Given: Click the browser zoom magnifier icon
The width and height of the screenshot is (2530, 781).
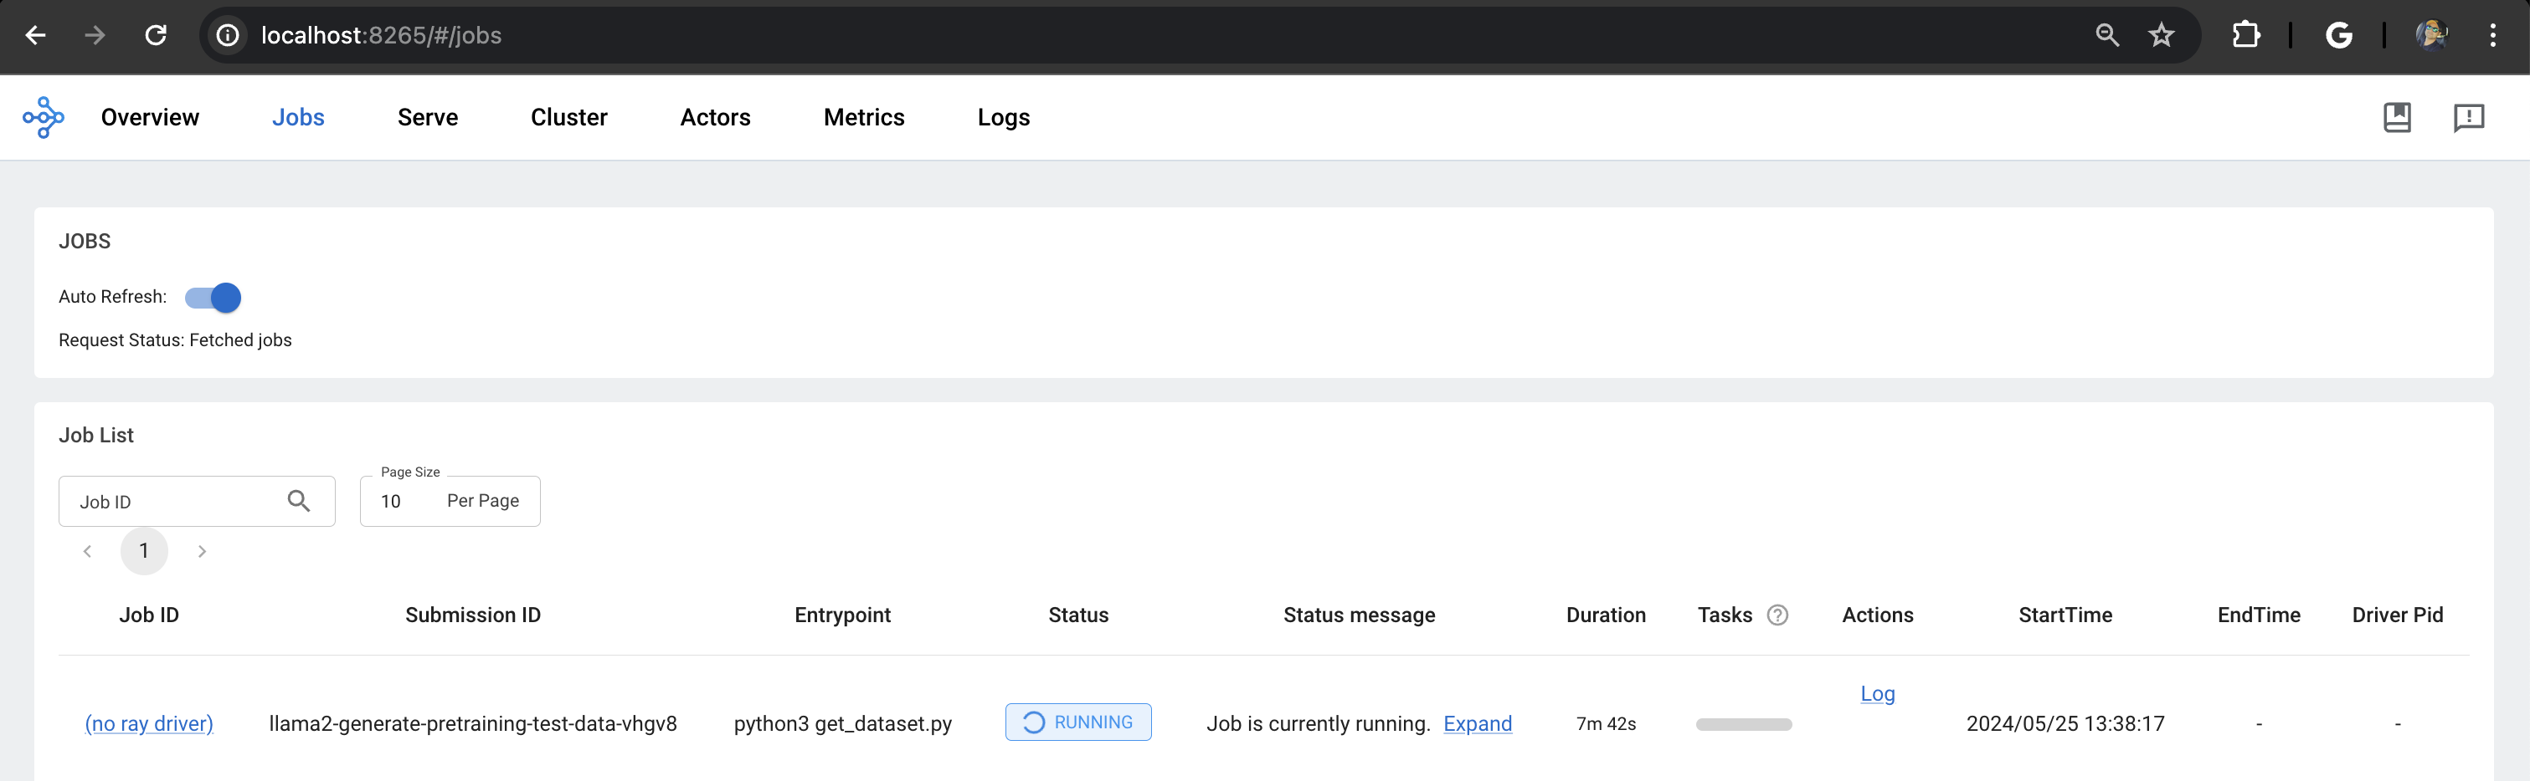Looking at the screenshot, I should [x=2106, y=35].
